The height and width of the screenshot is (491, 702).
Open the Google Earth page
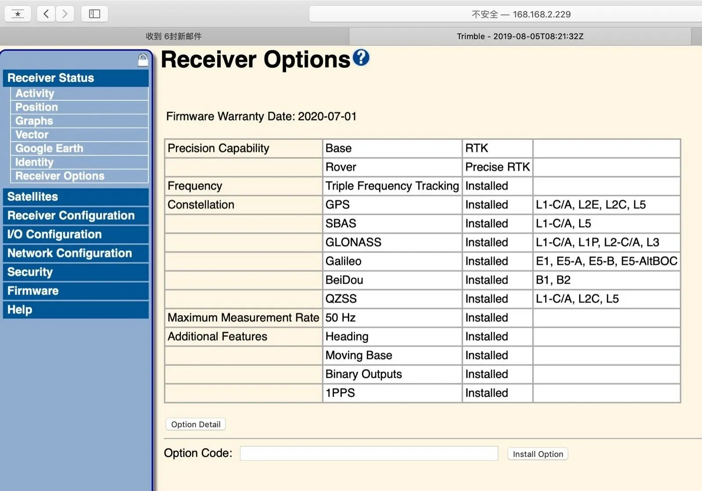pyautogui.click(x=79, y=149)
